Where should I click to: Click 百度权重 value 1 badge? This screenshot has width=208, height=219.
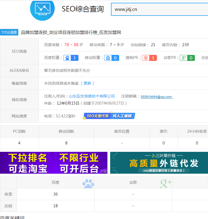(75, 58)
